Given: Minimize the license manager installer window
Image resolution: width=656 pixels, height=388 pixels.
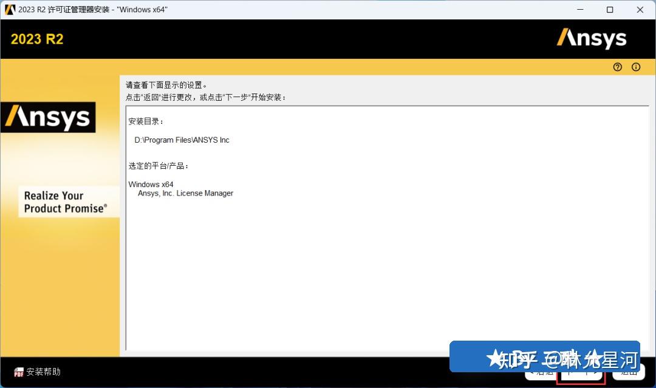Looking at the screenshot, I should [581, 10].
